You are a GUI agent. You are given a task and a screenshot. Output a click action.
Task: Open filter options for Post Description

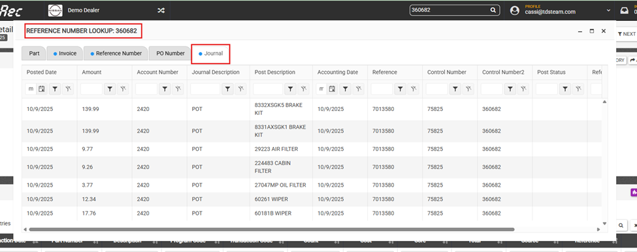(x=291, y=89)
